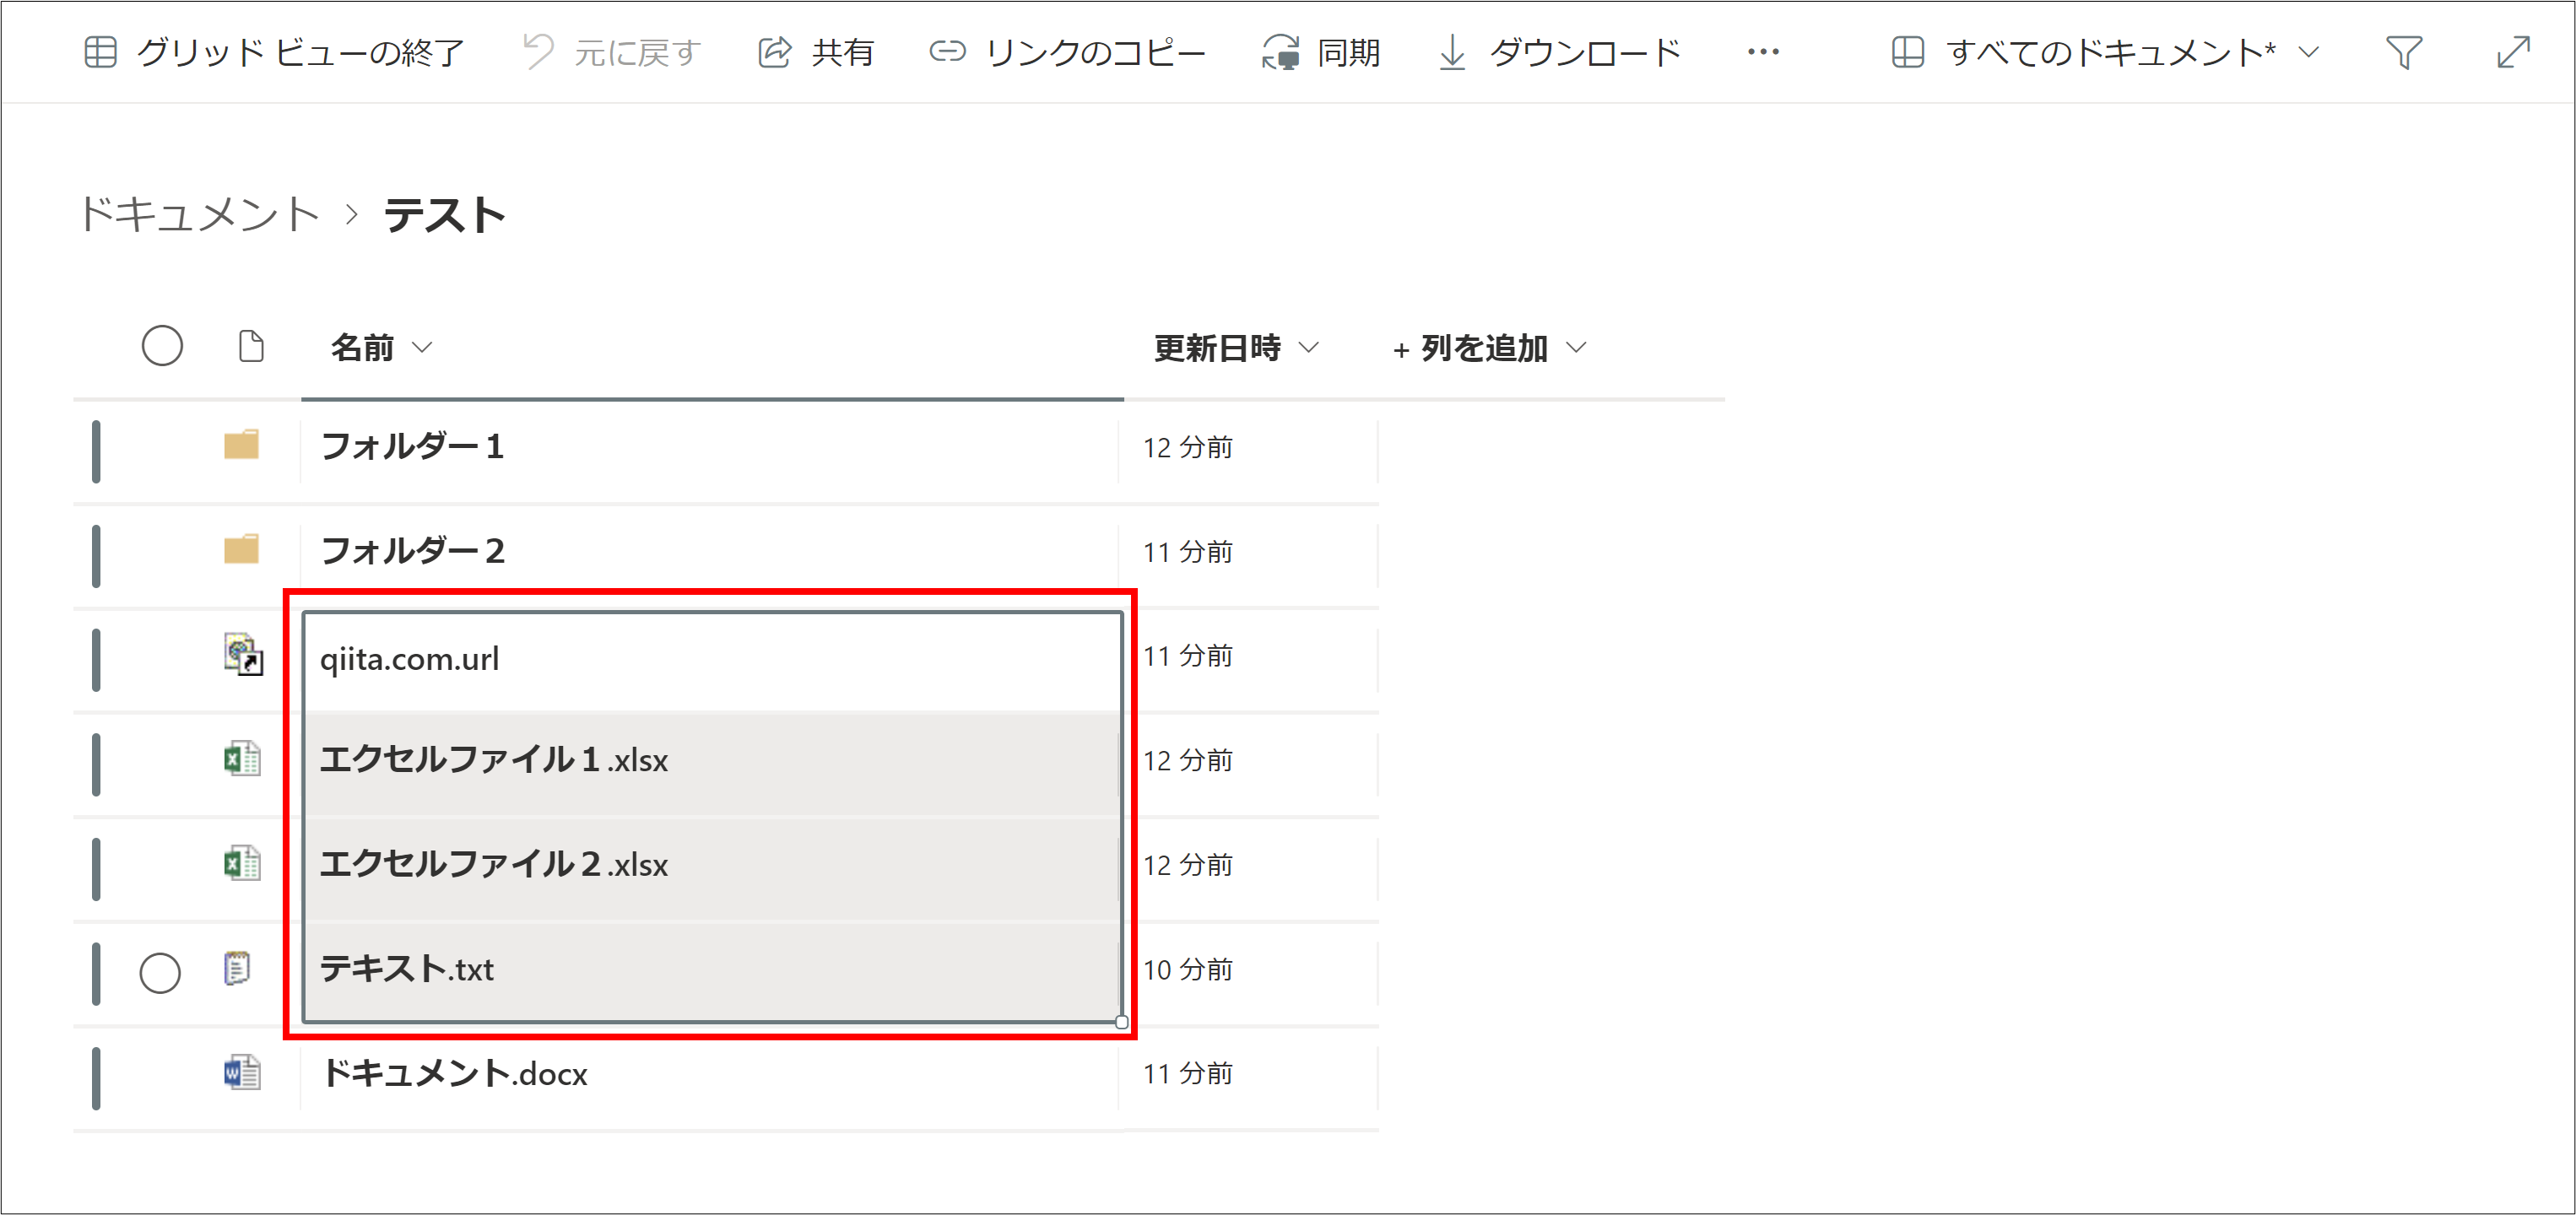The height and width of the screenshot is (1215, 2576).
Task: Open the more options ellipsis menu
Action: point(1763,52)
